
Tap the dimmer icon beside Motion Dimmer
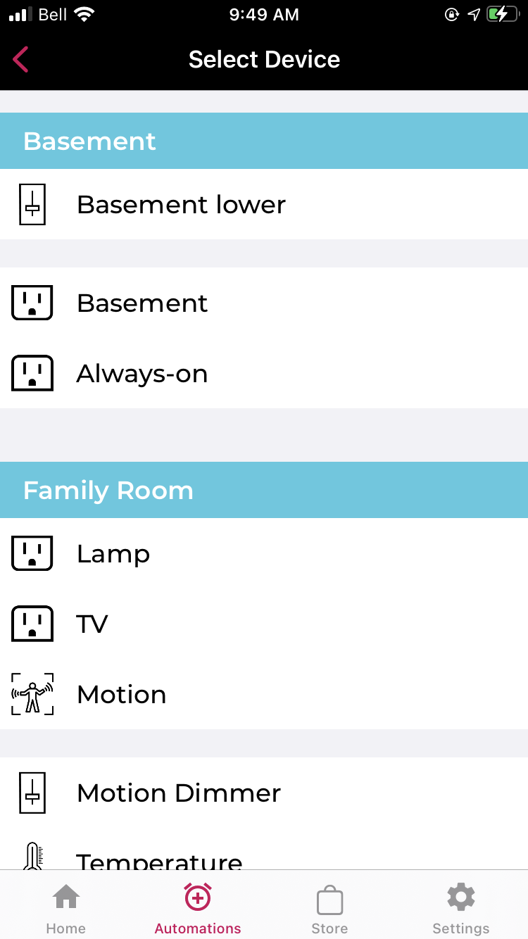(x=32, y=793)
